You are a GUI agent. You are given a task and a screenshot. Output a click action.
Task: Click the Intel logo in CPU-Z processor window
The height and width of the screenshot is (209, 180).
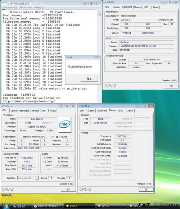point(64,124)
